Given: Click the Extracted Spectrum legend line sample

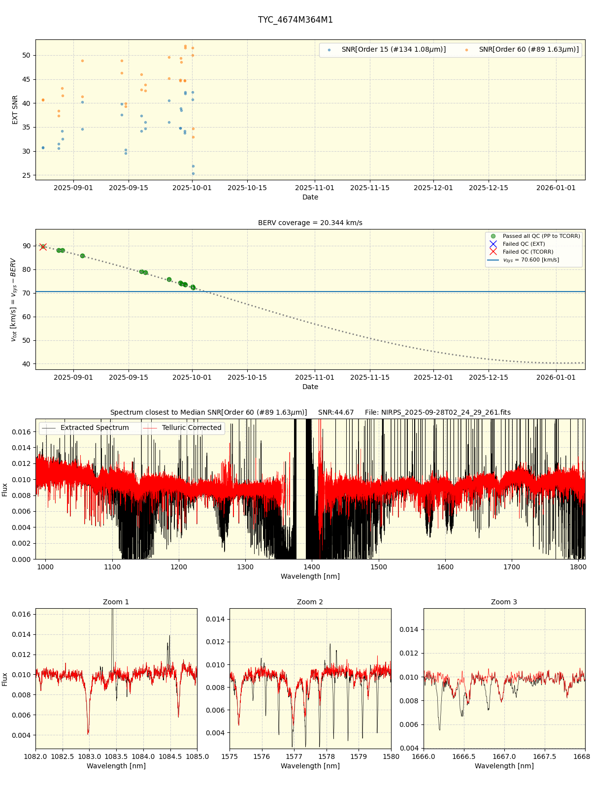Looking at the screenshot, I should [x=49, y=428].
